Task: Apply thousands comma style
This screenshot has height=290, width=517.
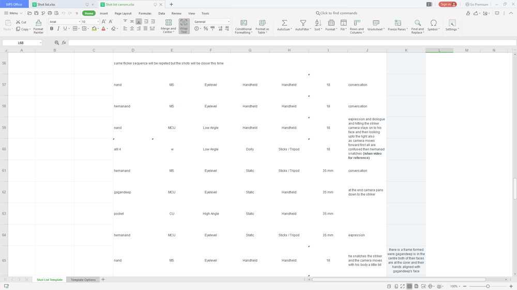Action: pos(212,28)
